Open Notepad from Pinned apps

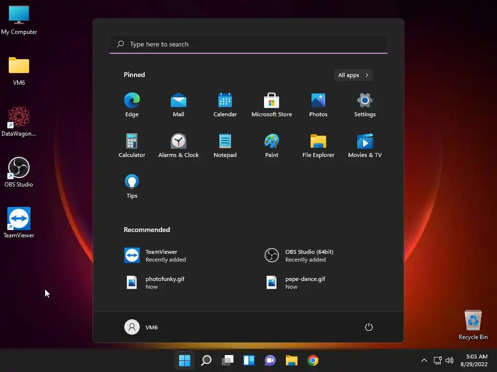click(225, 145)
